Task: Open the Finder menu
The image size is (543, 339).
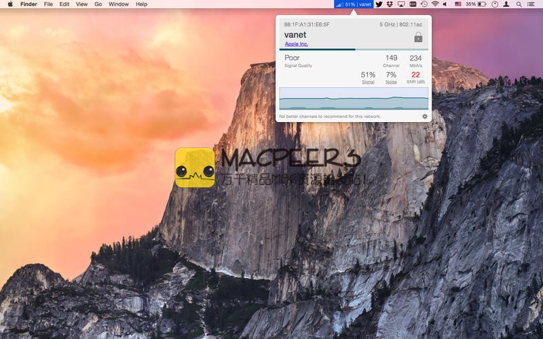Action: pos(29,4)
